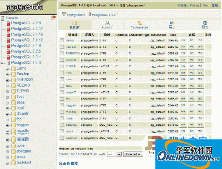The width and height of the screenshot is (222, 169).
Task: Click the PostgreSQL 8.2.5 server icon
Action: pyautogui.click(x=9, y=51)
